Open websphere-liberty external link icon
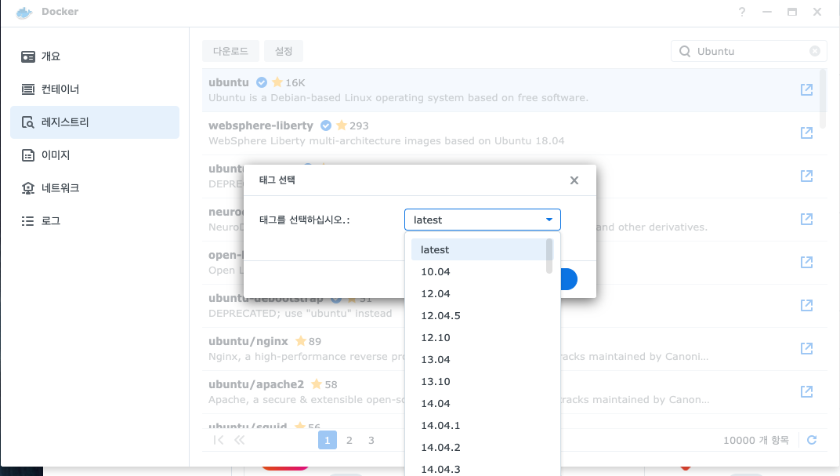This screenshot has height=476, width=840. coord(806,133)
